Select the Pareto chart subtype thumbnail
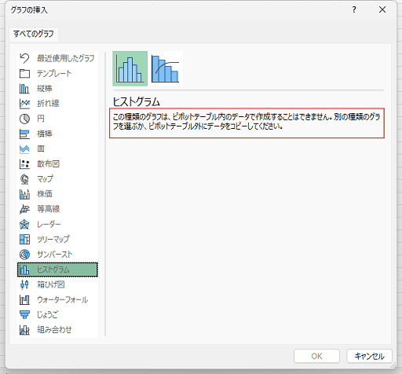 (x=166, y=68)
